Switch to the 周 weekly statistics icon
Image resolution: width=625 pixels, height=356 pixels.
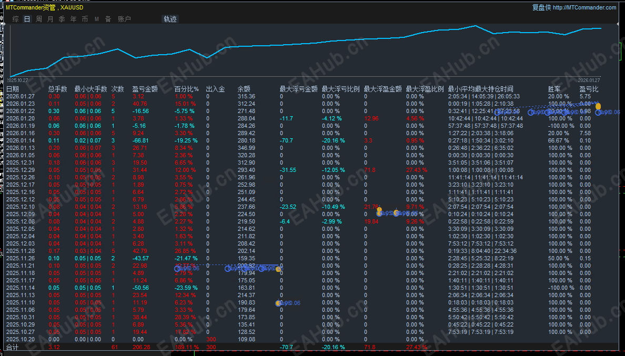(x=38, y=18)
